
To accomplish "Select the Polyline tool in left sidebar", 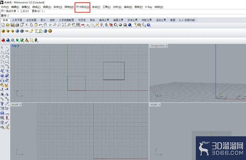I will click(2, 52).
